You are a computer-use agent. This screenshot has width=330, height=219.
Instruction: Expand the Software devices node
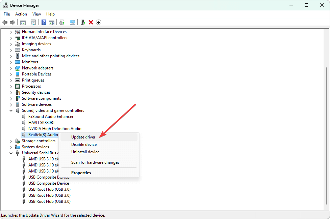[11, 104]
